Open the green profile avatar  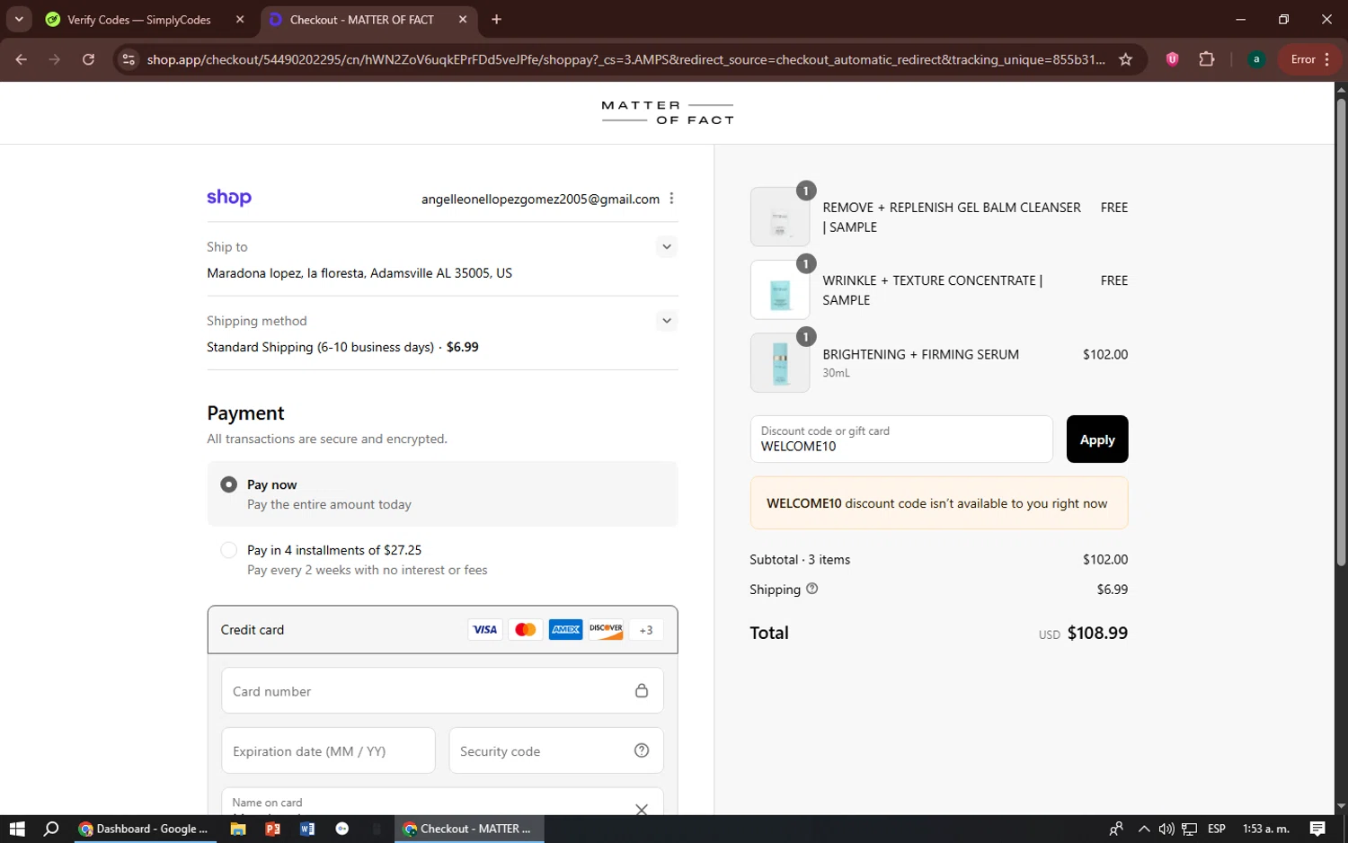[x=1256, y=59]
